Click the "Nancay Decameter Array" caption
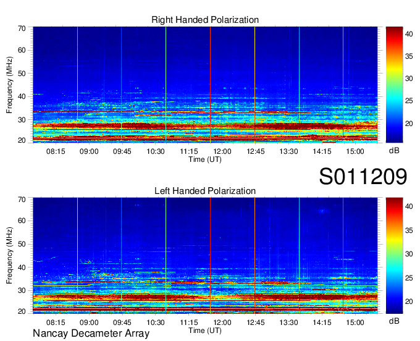 [x=91, y=334]
